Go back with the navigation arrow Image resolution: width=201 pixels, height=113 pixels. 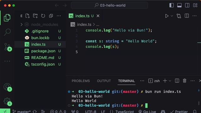tap(57, 5)
